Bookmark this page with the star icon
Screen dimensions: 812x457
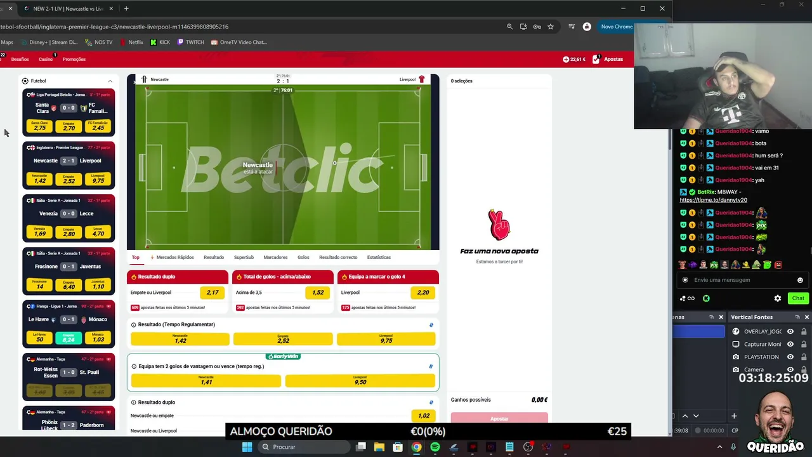tap(551, 27)
